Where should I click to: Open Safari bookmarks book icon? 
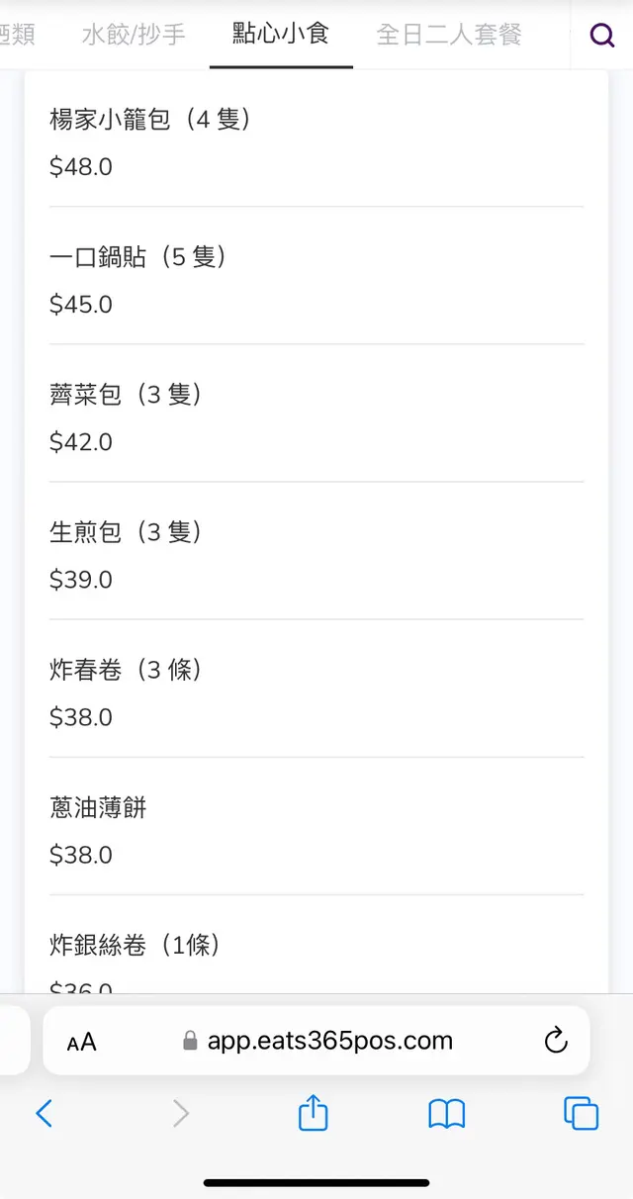point(447,1114)
